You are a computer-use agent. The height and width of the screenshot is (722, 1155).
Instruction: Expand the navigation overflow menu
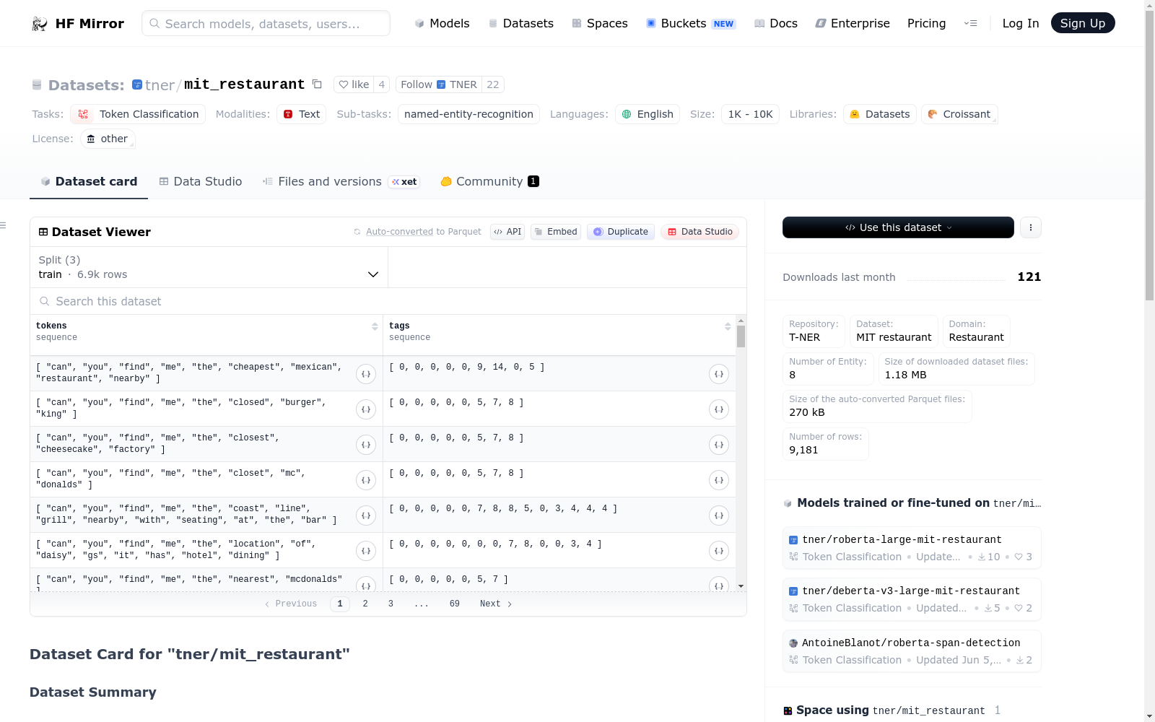coord(971,23)
